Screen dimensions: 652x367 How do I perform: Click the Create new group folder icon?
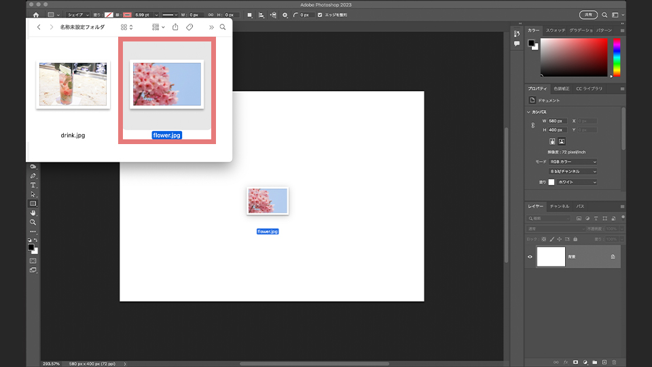pyautogui.click(x=595, y=362)
